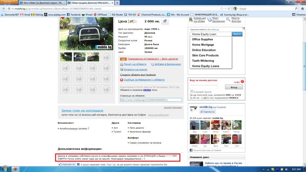Open the Facebook bookmark
Viewport: 306px width, 172px height.
(74, 15)
